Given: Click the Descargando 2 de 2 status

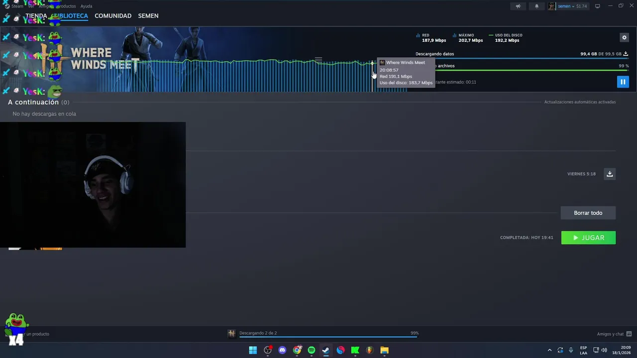Looking at the screenshot, I should pos(258,333).
